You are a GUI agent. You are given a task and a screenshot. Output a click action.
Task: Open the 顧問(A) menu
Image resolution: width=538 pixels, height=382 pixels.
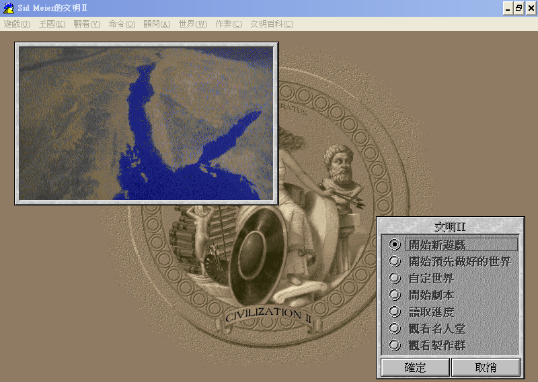coord(157,24)
